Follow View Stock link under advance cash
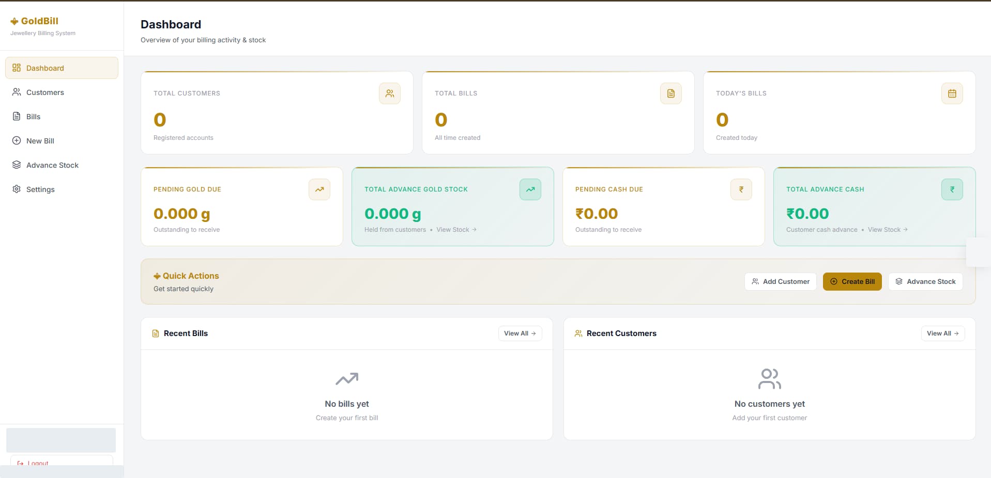 [x=888, y=230]
